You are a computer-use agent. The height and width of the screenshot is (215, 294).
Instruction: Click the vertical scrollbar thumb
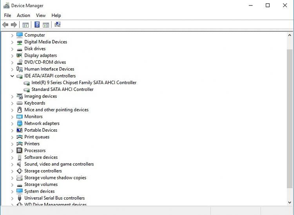pos(290,118)
